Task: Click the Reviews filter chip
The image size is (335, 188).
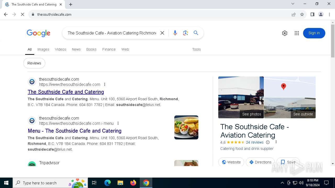Action: pyautogui.click(x=34, y=63)
